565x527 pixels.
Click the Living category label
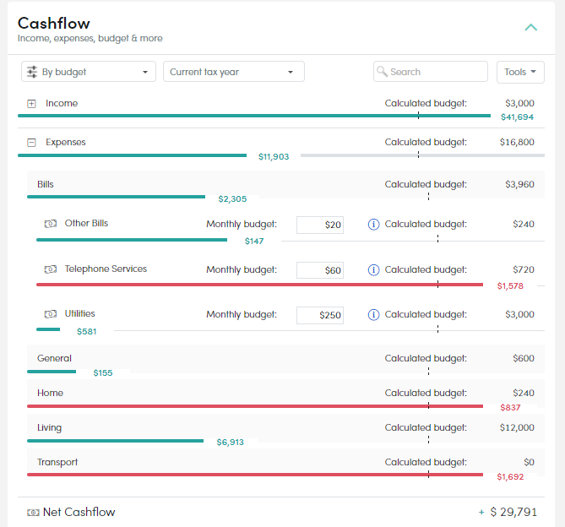point(49,427)
